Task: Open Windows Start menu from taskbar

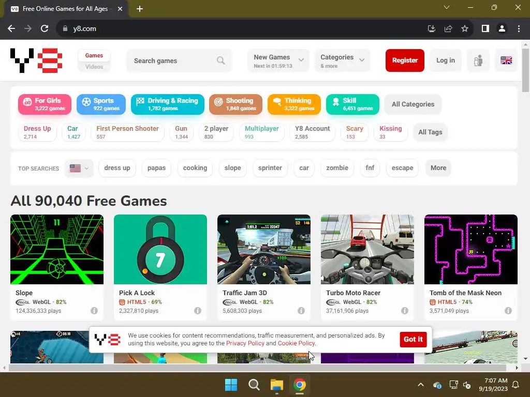Action: click(231, 385)
